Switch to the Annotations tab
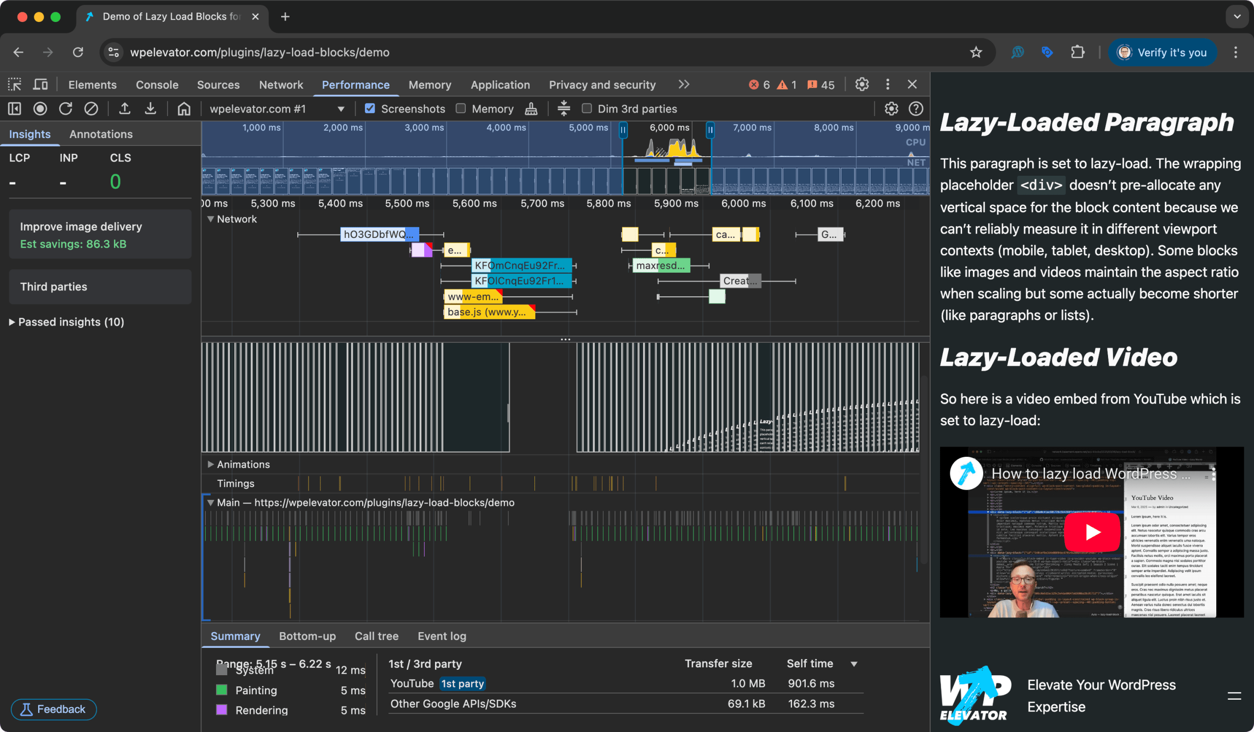The height and width of the screenshot is (732, 1254). (101, 134)
